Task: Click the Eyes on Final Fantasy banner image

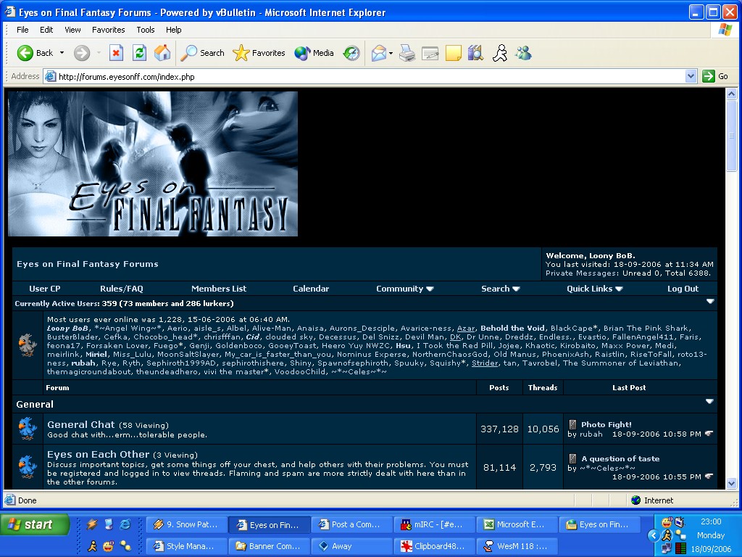Action: coord(153,164)
